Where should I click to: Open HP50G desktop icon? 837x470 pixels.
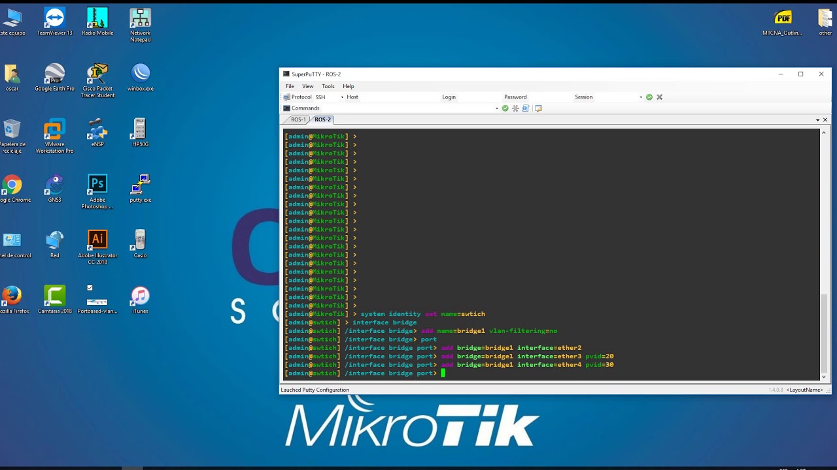(140, 133)
